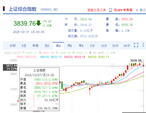This screenshot has width=146, height=113.
Task: Click tooltip 成交 value 33.68亿手
Action: [x=51, y=100]
